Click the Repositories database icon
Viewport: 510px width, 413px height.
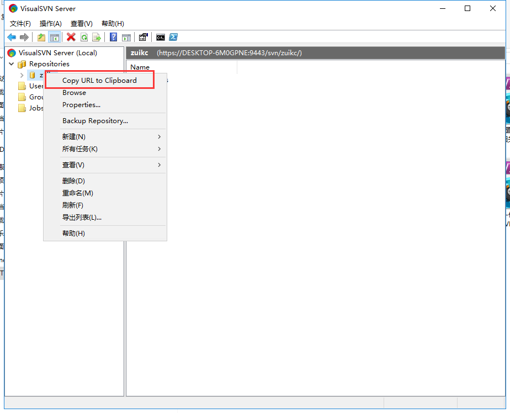click(x=22, y=64)
